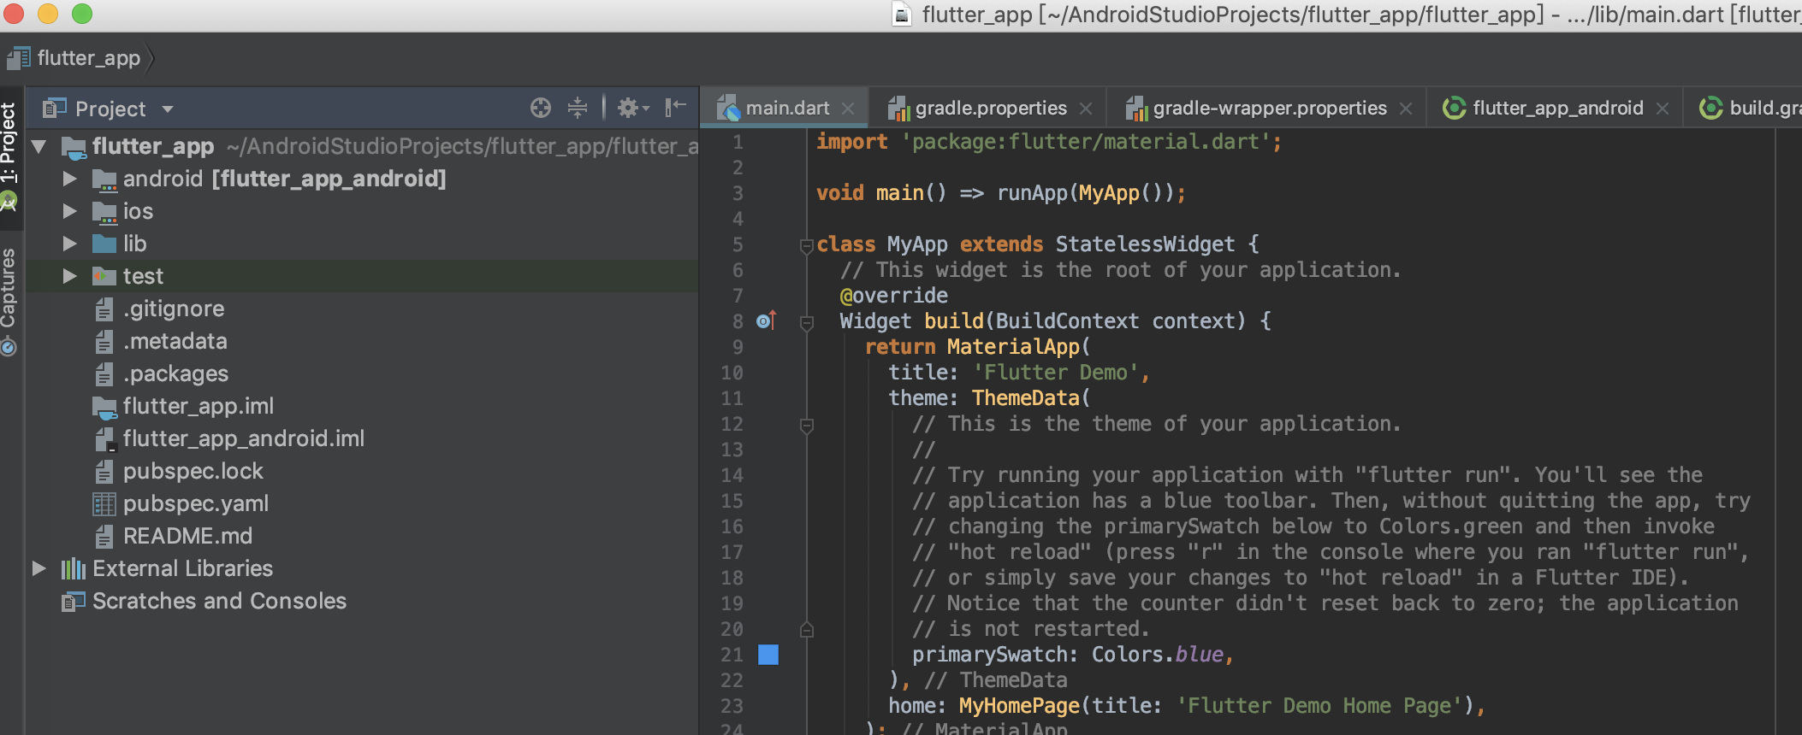Click the External Libraries icon
This screenshot has width=1802, height=735.
[x=74, y=569]
